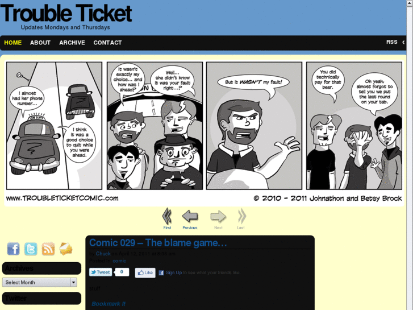Click the Trouble Ticket site title
Screen dimensions: 413x310
66,13
